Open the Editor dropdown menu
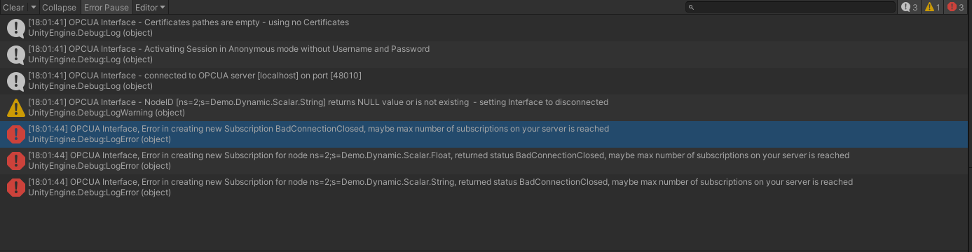This screenshot has height=252, width=972. point(150,7)
